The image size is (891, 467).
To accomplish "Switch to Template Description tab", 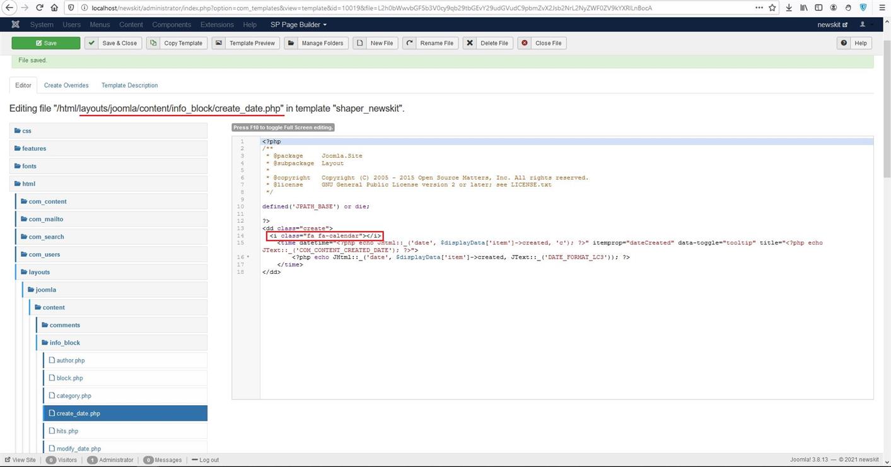I will pos(129,85).
